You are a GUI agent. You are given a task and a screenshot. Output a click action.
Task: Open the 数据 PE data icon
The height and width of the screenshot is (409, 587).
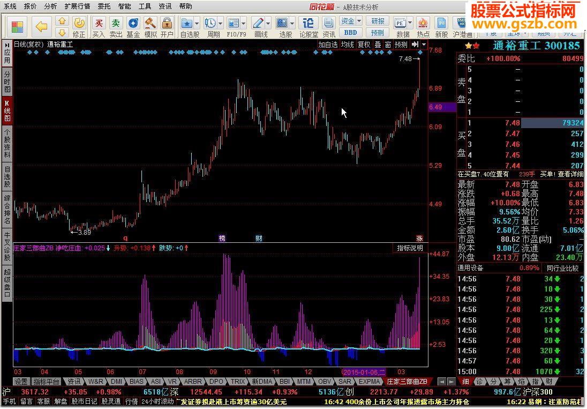click(x=400, y=23)
